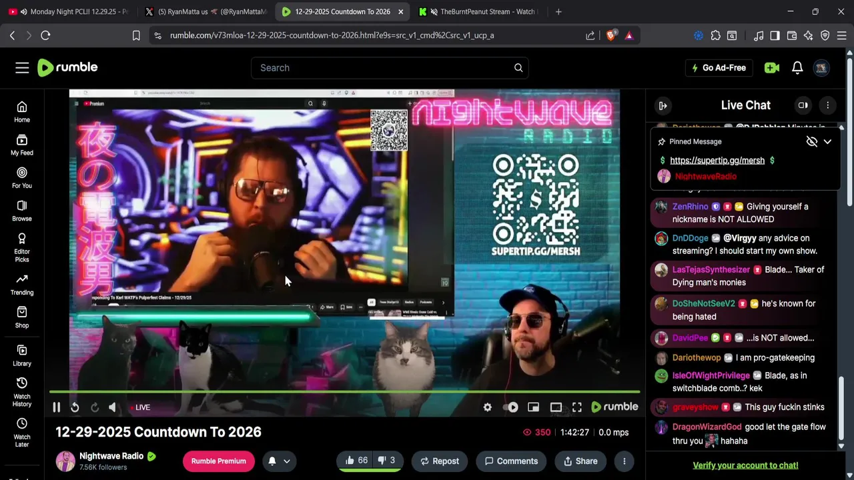Close the Countdown To 2026 tab
The image size is (854, 480).
click(400, 11)
